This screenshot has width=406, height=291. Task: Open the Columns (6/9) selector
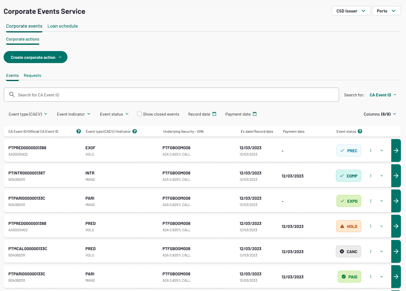(380, 114)
